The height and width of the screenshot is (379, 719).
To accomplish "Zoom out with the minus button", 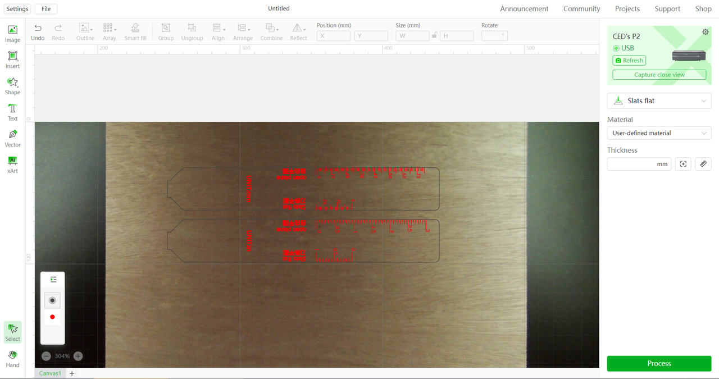I will [x=46, y=356].
